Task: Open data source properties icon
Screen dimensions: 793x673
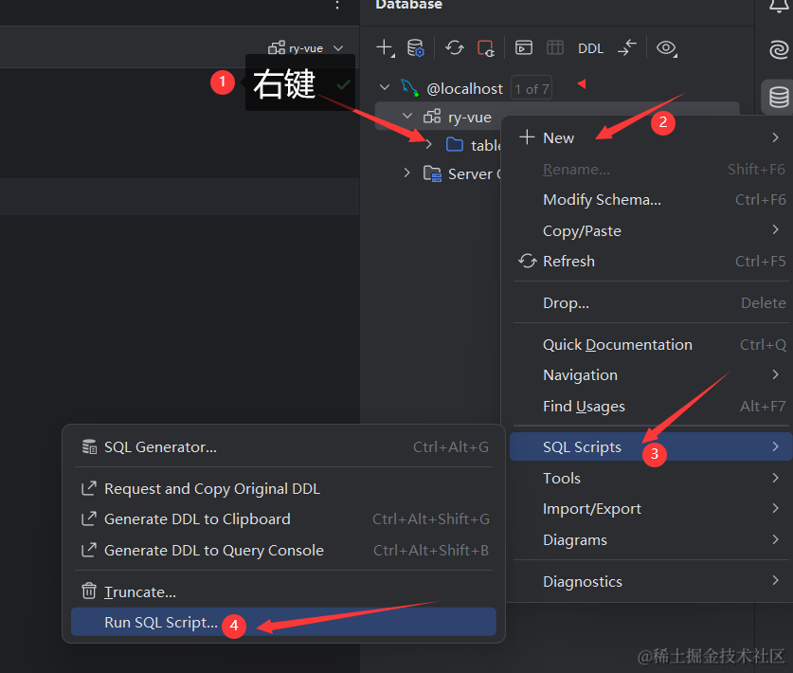Action: [415, 48]
